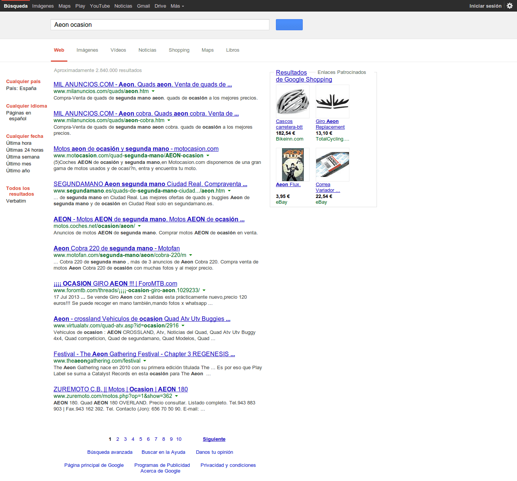The image size is (517, 481).
Task: Open Privacidad y condiciones link
Action: 228,465
